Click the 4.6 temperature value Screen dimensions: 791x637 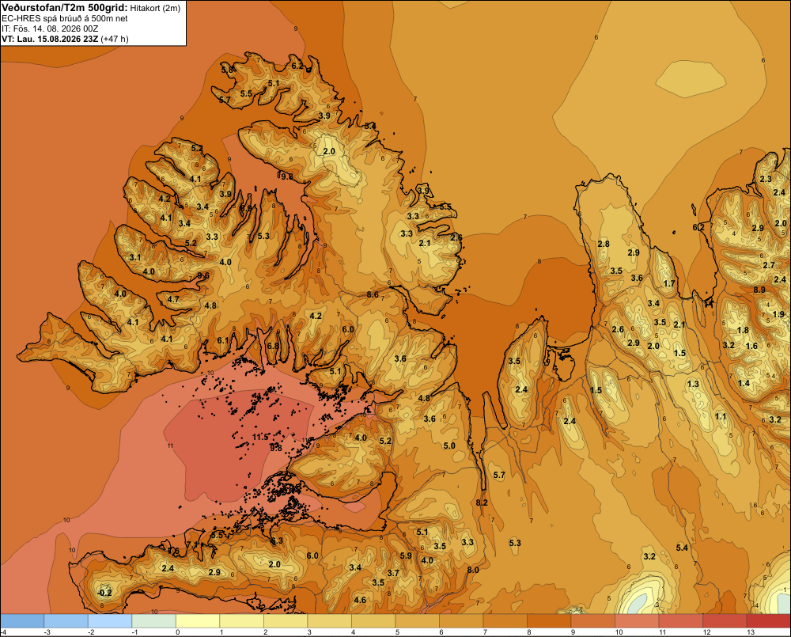[360, 600]
